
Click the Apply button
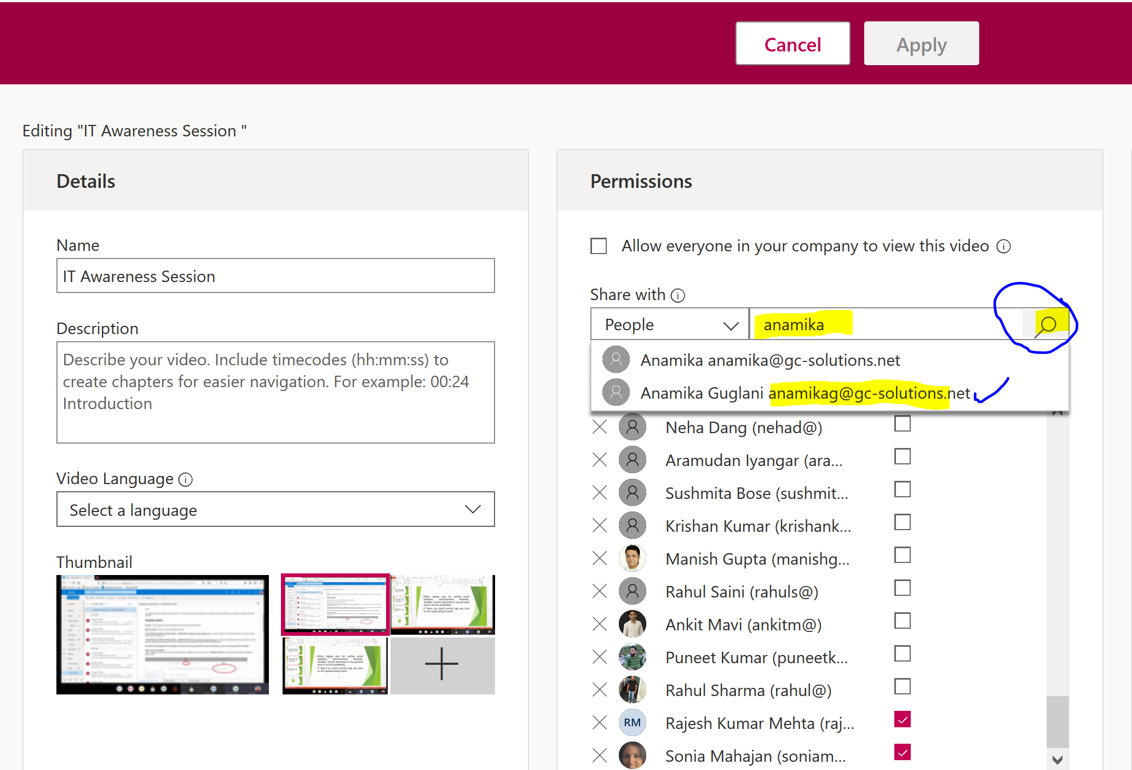(921, 44)
